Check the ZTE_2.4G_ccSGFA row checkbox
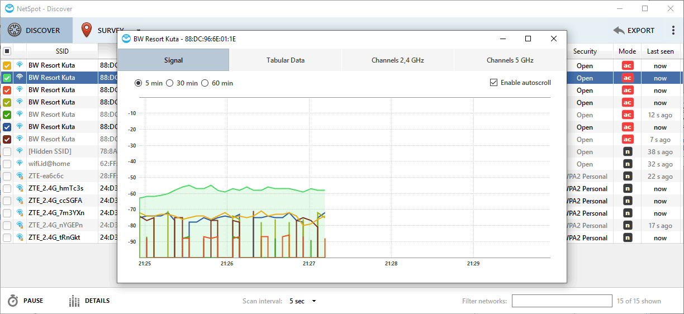Screen dimensions: 684x314 [x=7, y=201]
